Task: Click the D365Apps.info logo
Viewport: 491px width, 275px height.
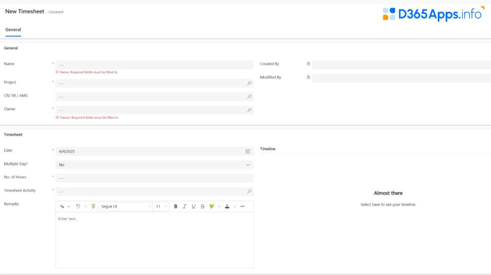Action: point(433,14)
